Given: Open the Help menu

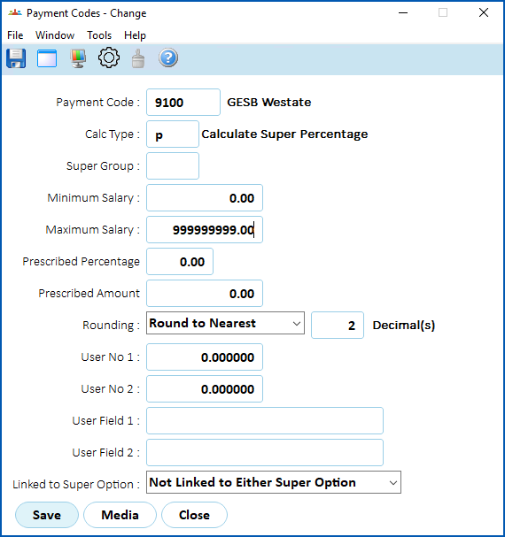Looking at the screenshot, I should coord(135,35).
